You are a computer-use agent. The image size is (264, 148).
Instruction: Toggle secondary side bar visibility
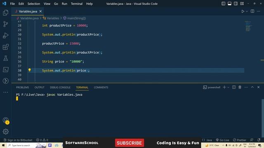pos(236,4)
